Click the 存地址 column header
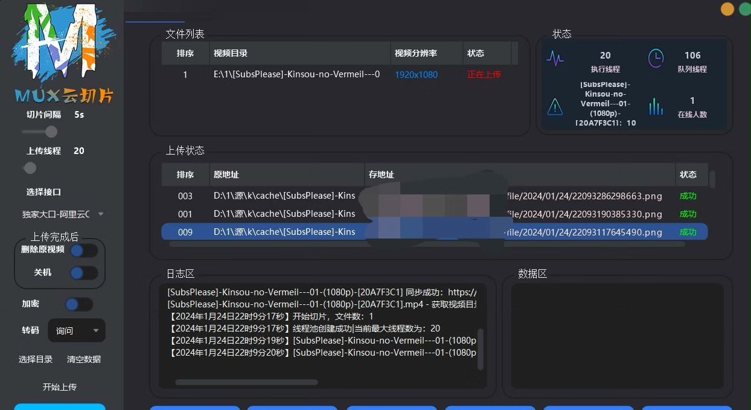The image size is (751, 410). [520, 175]
